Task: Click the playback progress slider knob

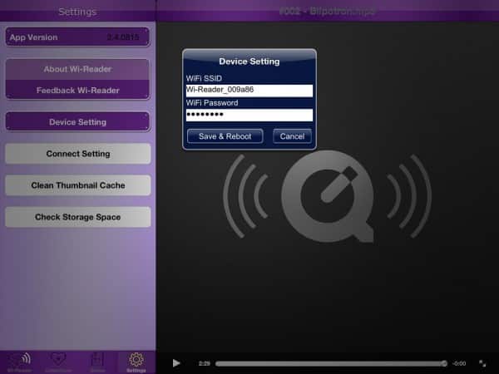Action: pos(443,363)
